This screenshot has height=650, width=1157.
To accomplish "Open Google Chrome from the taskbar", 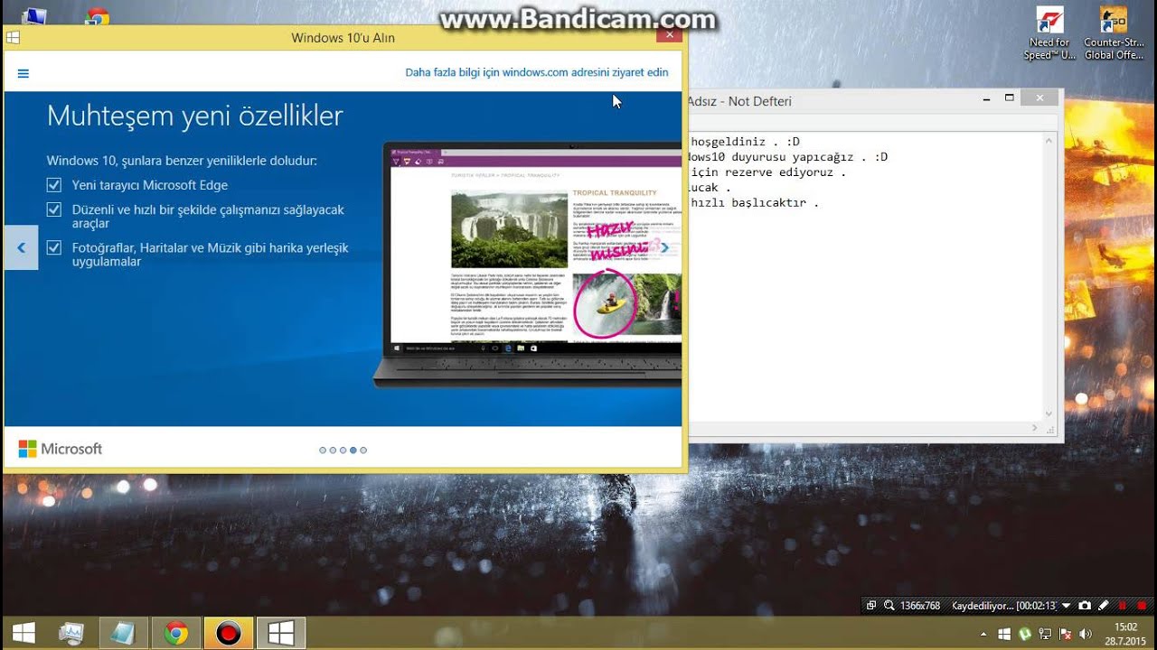I will (176, 634).
